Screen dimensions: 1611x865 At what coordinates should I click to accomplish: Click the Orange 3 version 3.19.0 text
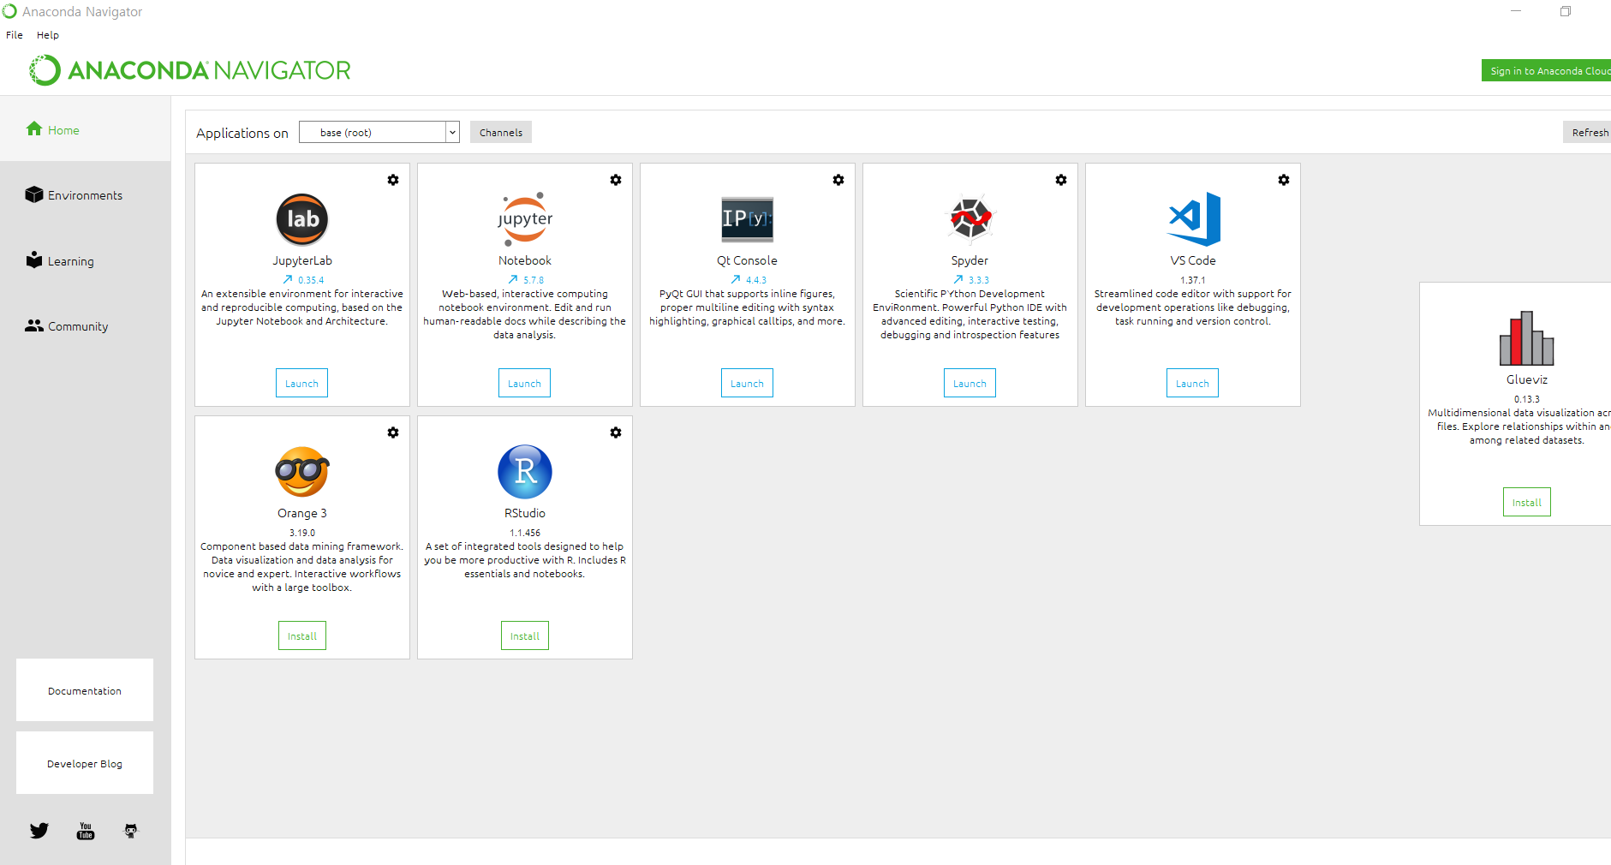pos(302,533)
